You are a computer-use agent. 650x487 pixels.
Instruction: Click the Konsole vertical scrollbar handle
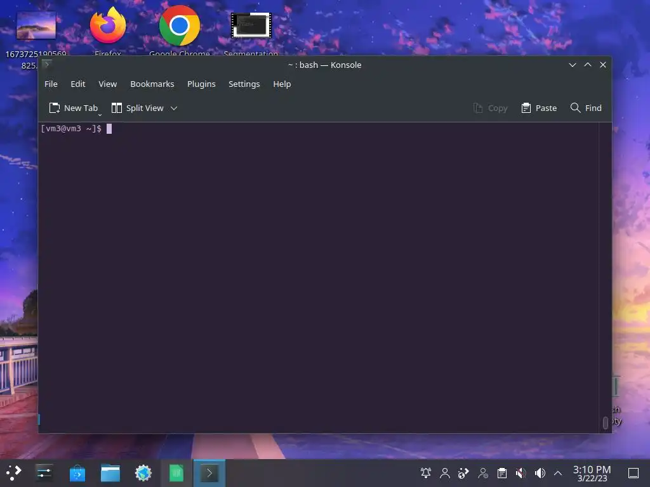click(605, 422)
